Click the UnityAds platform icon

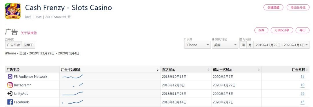[10, 93]
